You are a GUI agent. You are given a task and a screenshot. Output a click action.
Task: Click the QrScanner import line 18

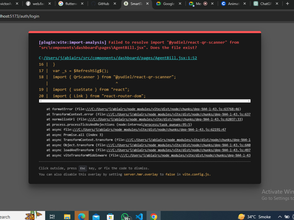(x=114, y=77)
